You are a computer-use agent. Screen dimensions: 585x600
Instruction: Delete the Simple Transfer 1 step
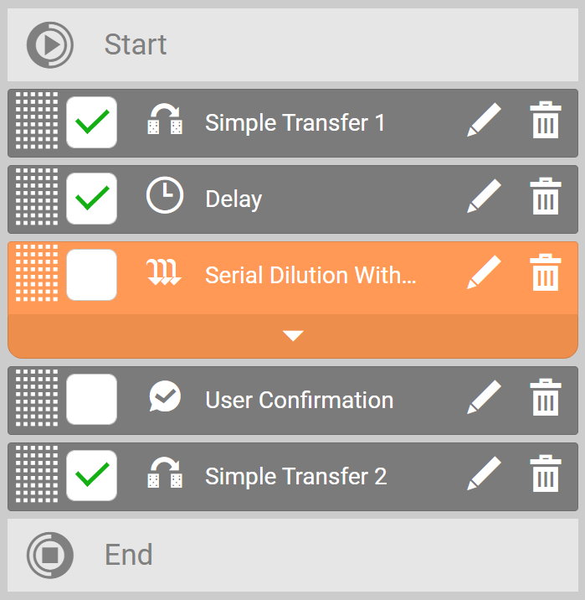(x=546, y=122)
